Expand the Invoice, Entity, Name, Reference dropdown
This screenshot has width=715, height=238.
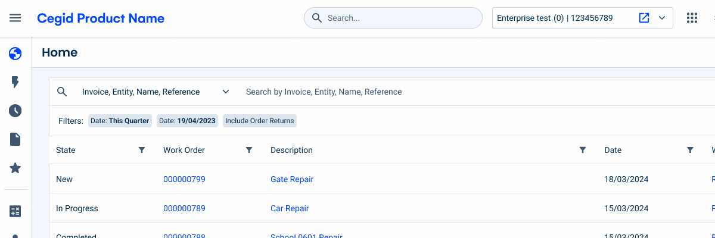point(226,92)
